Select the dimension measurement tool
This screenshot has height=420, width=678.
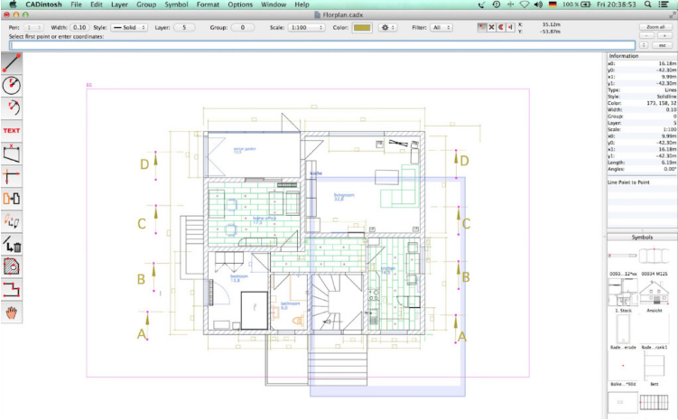point(12,154)
